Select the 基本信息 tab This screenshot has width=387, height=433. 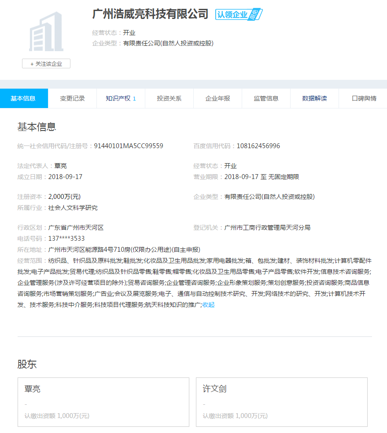click(24, 98)
